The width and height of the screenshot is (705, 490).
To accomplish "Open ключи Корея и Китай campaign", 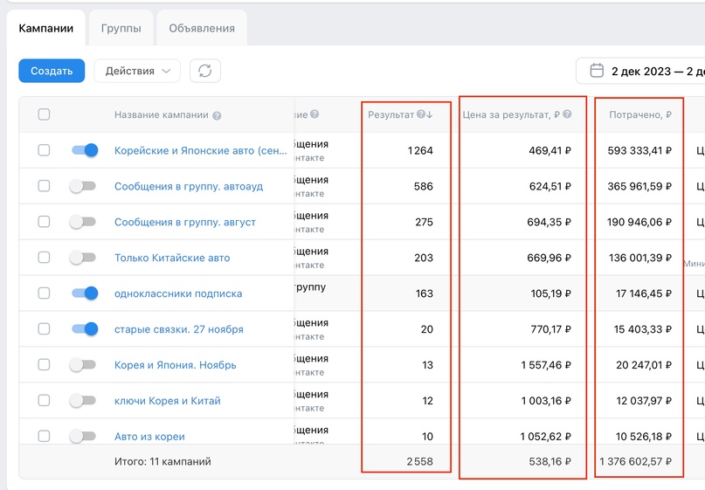I will click(x=167, y=401).
